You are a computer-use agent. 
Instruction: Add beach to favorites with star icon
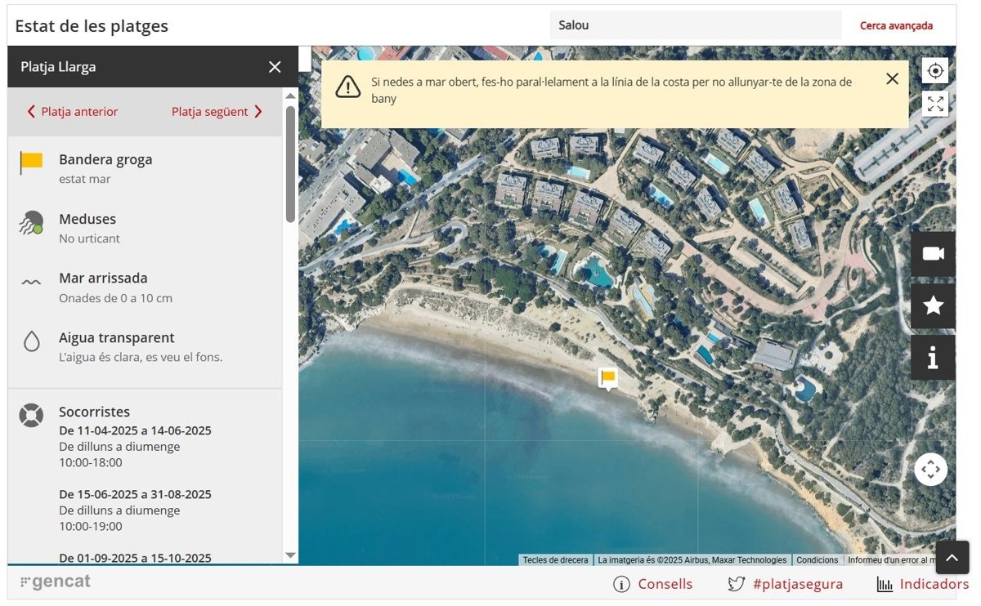933,306
